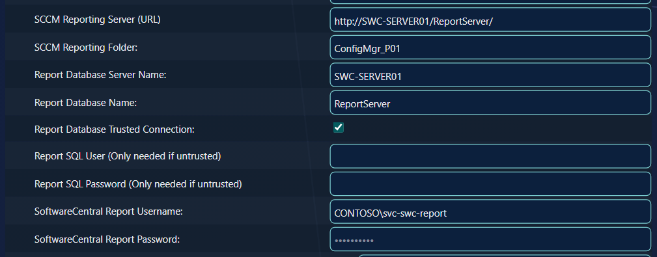This screenshot has height=257, width=657.
Task: Click the empty Report SQL User field
Action: 490,156
